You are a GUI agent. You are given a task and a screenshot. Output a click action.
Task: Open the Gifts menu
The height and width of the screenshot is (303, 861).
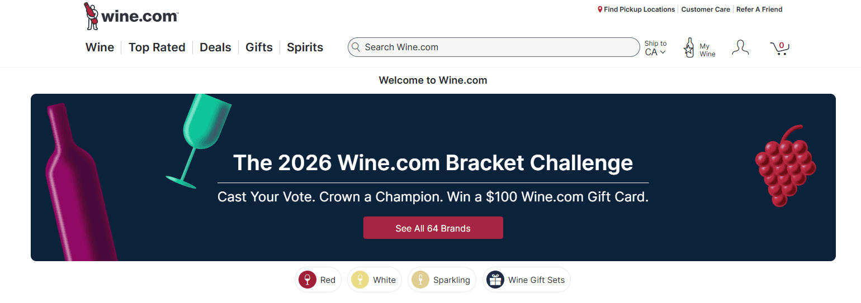pos(259,47)
